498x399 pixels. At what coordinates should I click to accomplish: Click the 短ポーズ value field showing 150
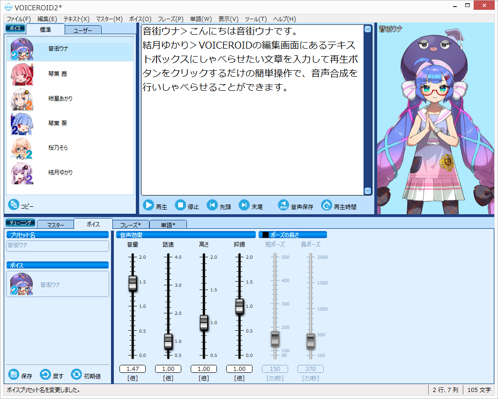(x=275, y=369)
